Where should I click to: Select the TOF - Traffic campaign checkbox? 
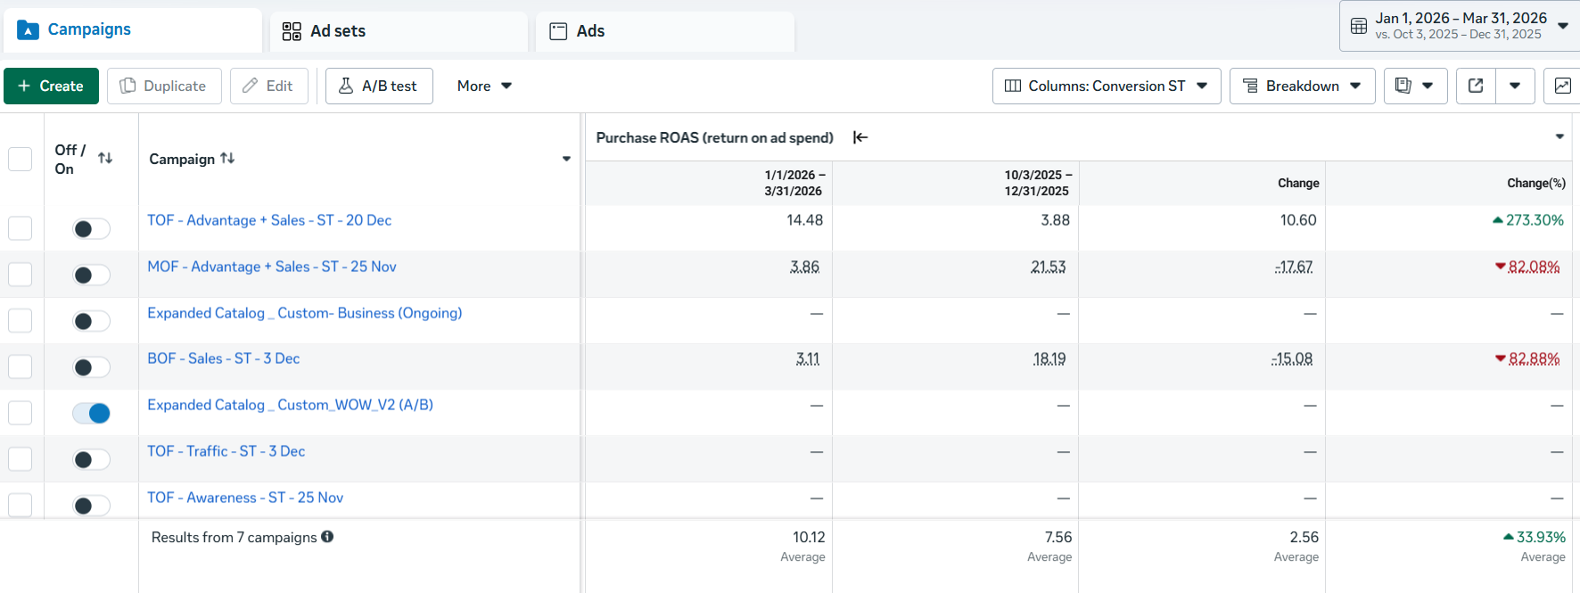coord(20,459)
